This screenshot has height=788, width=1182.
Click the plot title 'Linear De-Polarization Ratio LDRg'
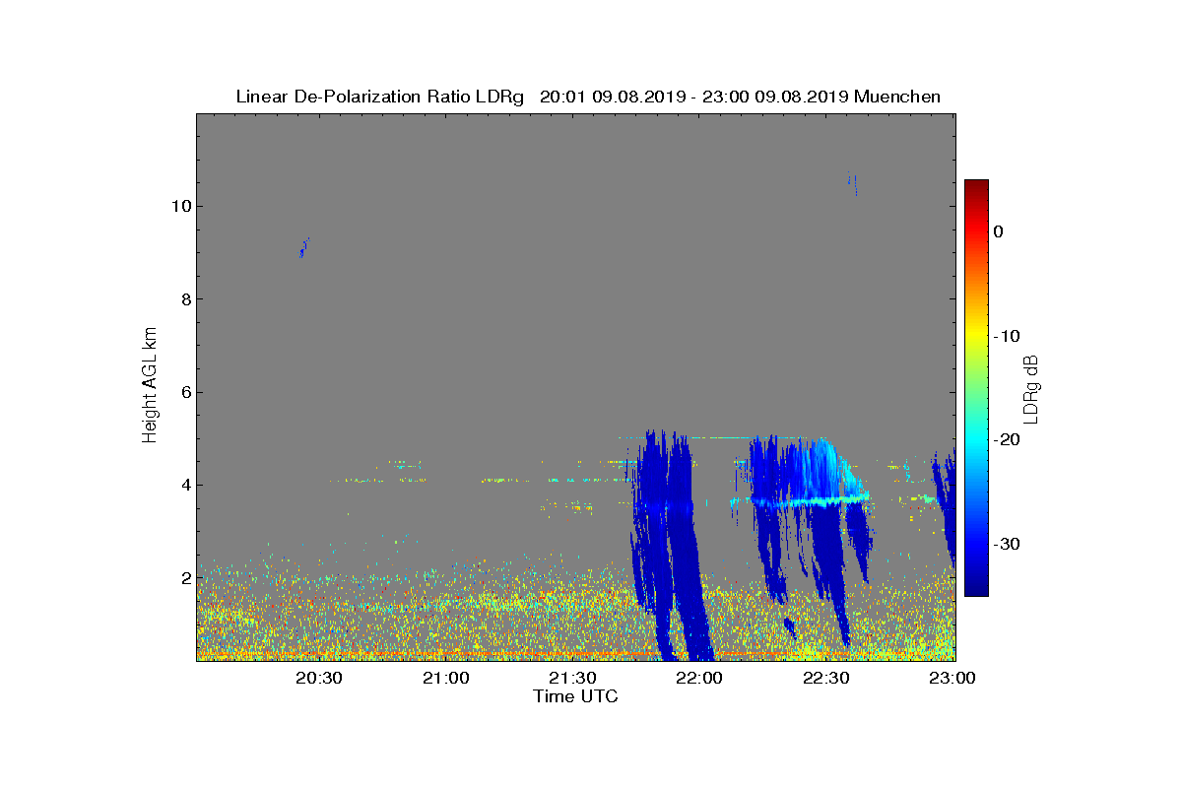tap(380, 97)
